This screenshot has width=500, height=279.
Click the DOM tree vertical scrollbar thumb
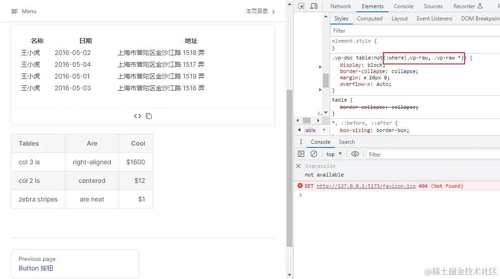tap(326, 80)
